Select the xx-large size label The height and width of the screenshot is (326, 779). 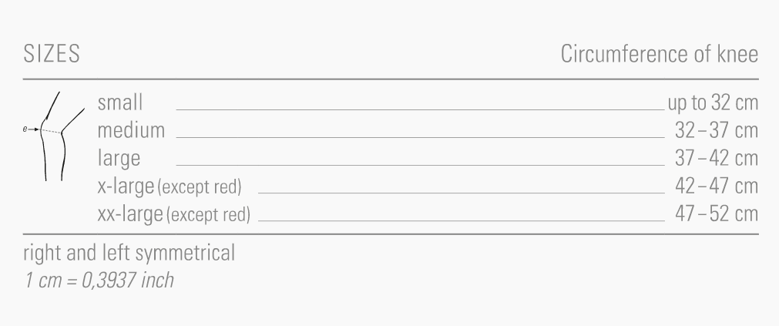[131, 214]
